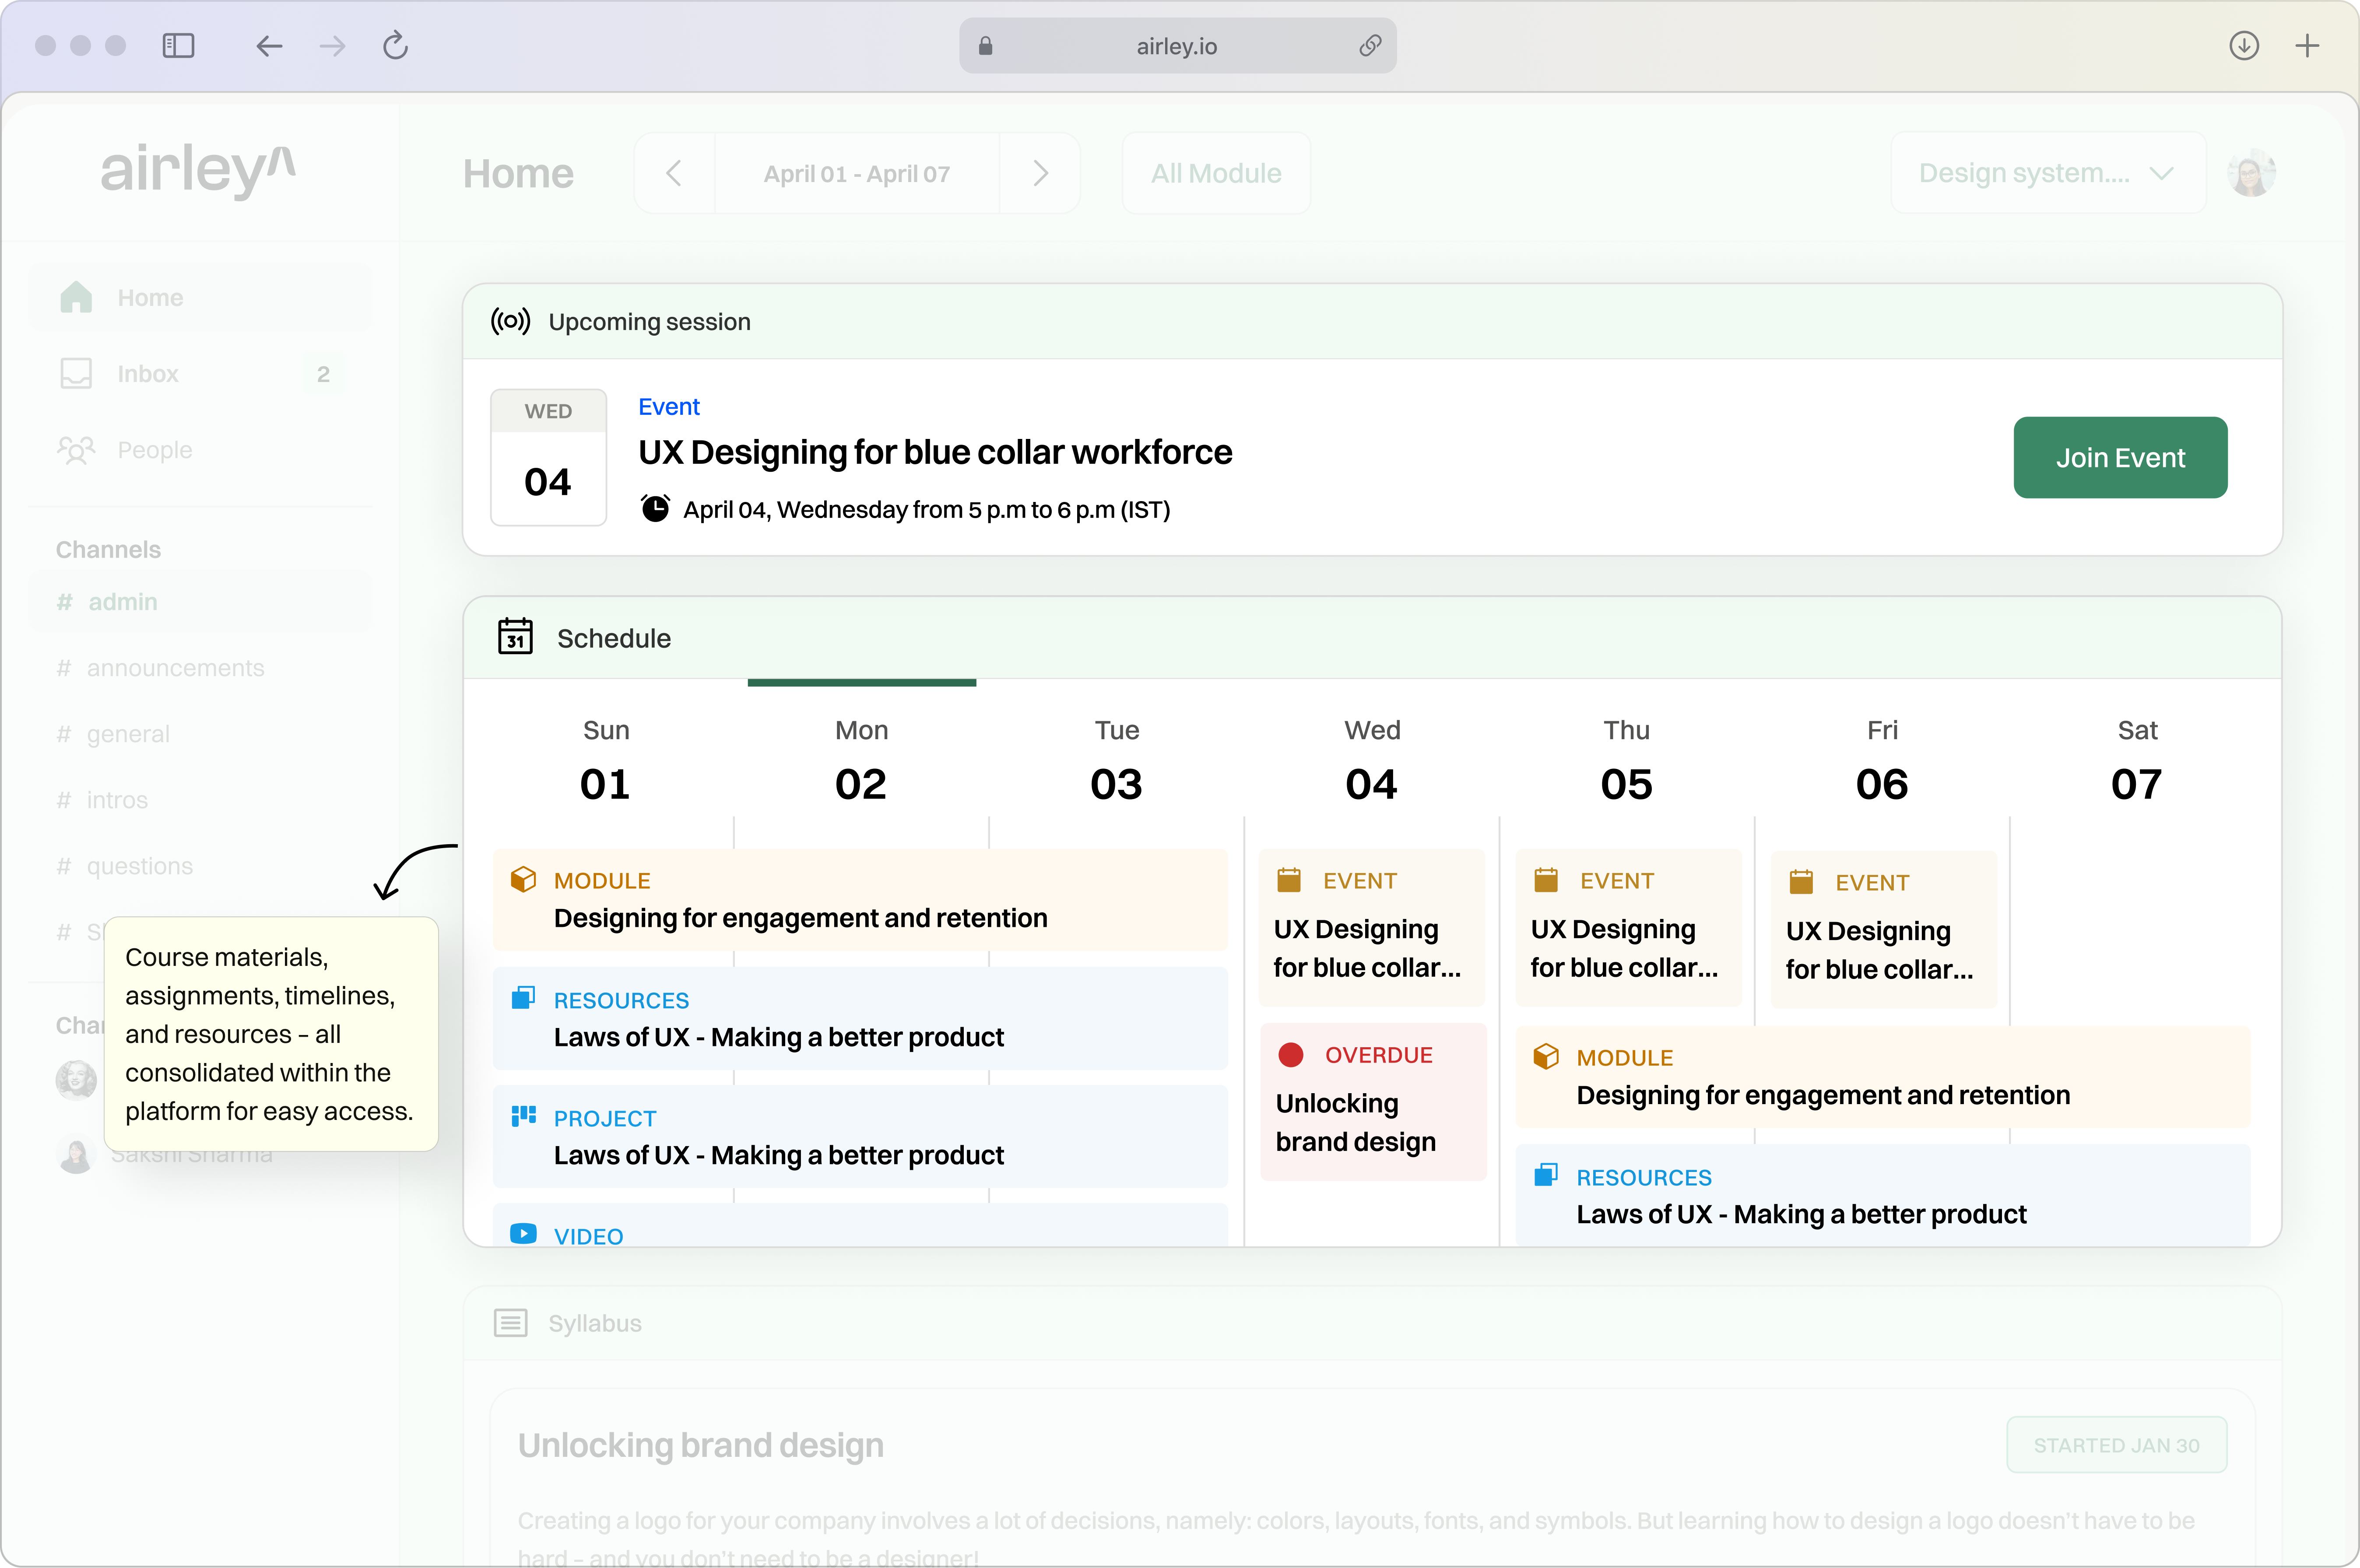Go back with browser back arrow
The image size is (2360, 1568).
click(x=269, y=46)
